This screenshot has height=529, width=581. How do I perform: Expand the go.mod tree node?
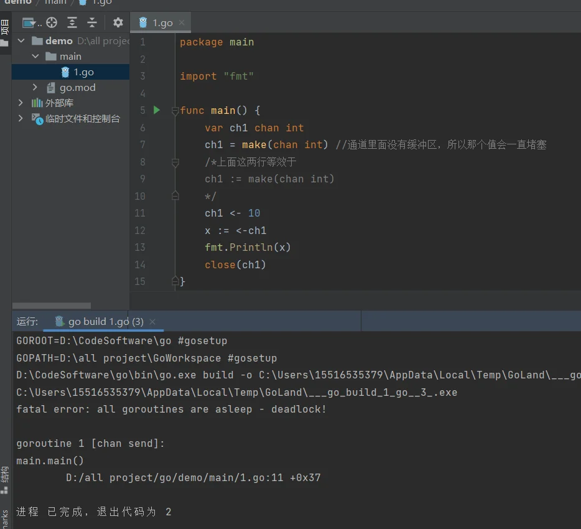[35, 88]
